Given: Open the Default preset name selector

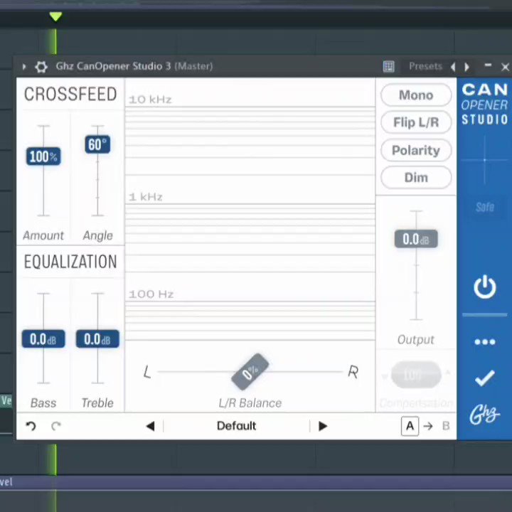Looking at the screenshot, I should point(236,426).
